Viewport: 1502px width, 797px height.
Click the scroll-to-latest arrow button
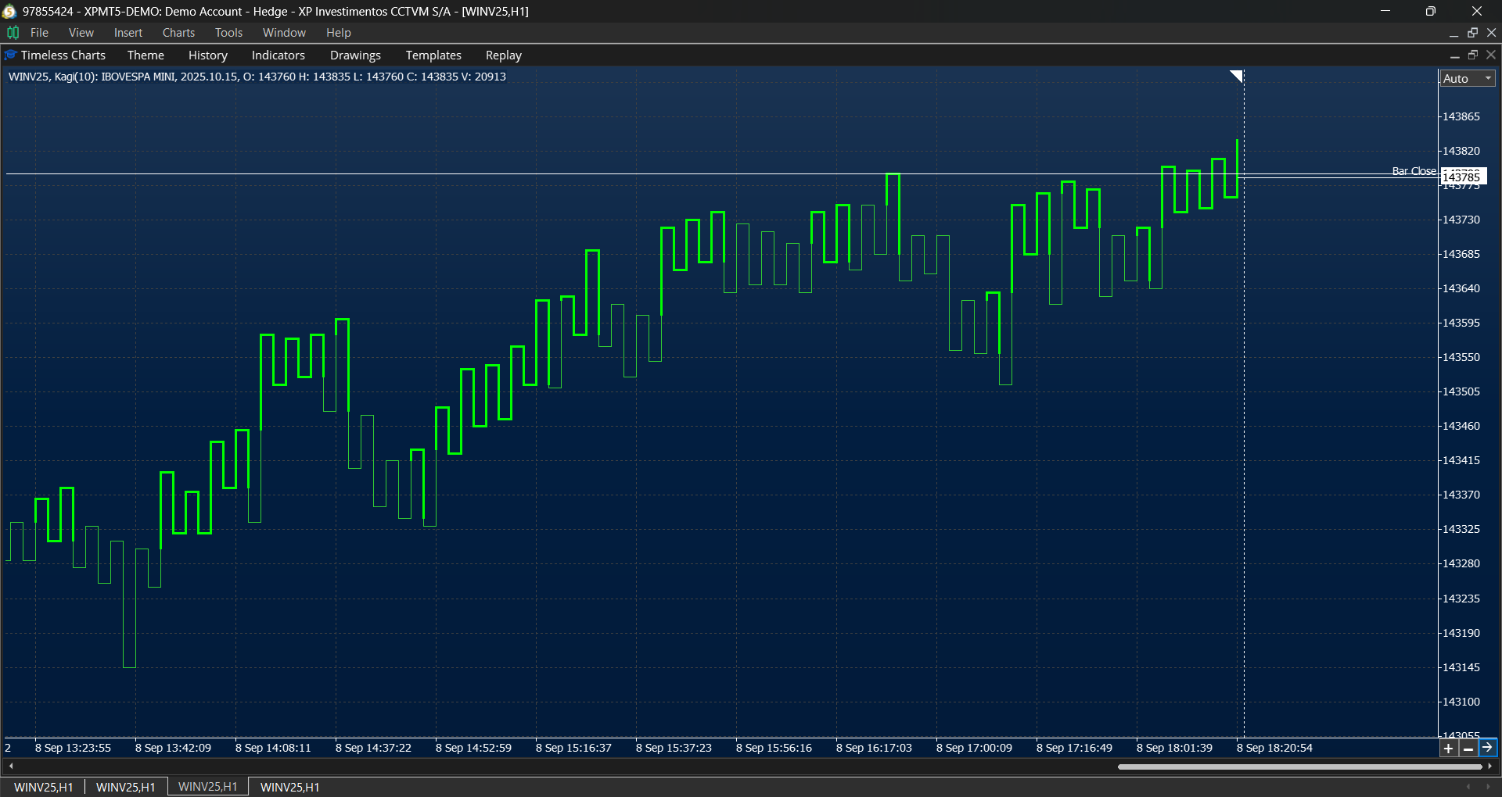pos(1487,748)
